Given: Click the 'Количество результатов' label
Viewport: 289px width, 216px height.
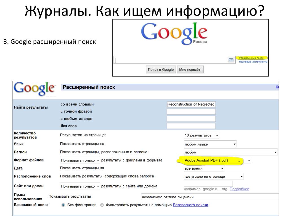Looking at the screenshot, I should pos(25,135).
